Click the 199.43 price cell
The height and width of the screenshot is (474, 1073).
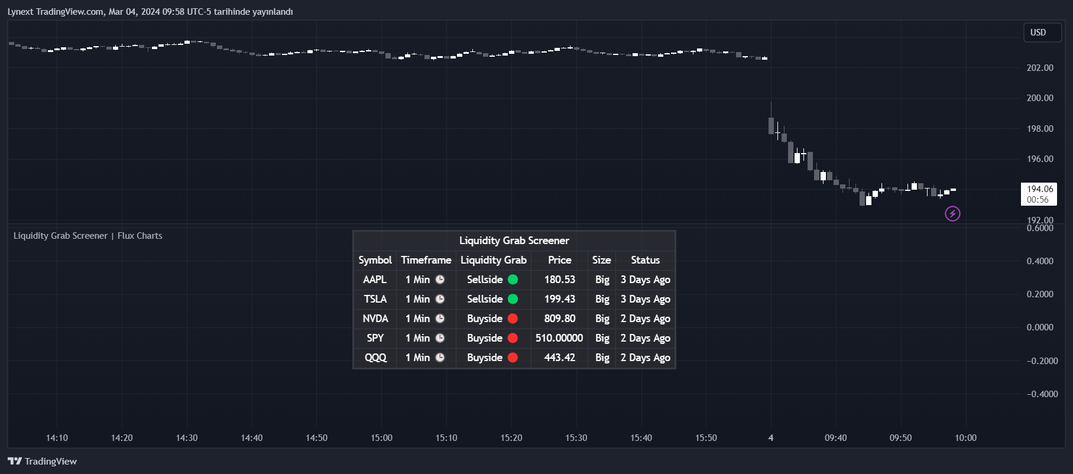559,299
